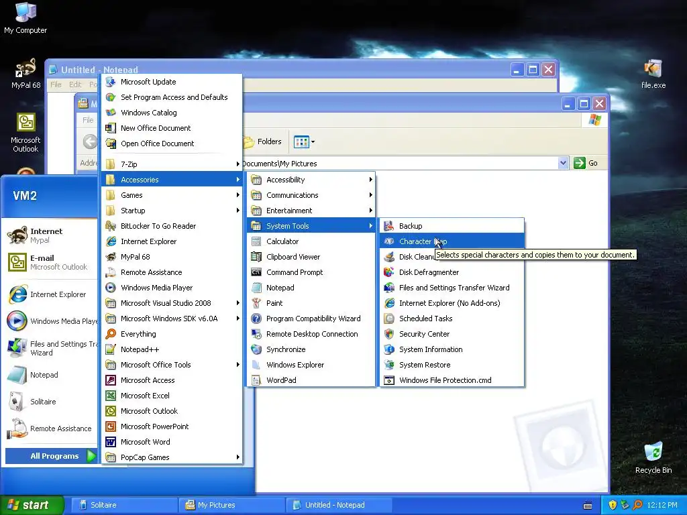687x515 pixels.
Task: Switch to My Pictures taskbar button
Action: click(232, 505)
